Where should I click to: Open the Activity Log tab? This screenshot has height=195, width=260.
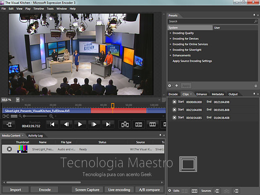coord(35,136)
